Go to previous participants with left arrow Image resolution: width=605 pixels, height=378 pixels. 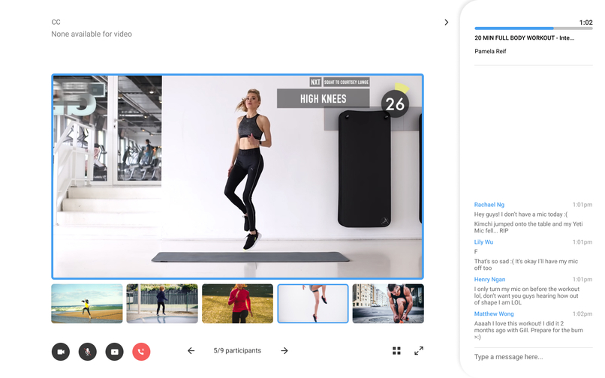coord(191,350)
